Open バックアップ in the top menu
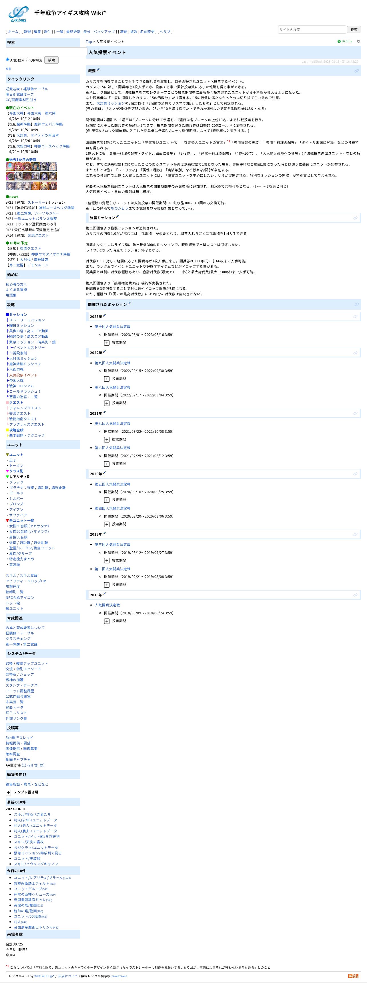Image resolution: width=367 pixels, height=983 pixels. coord(104,32)
